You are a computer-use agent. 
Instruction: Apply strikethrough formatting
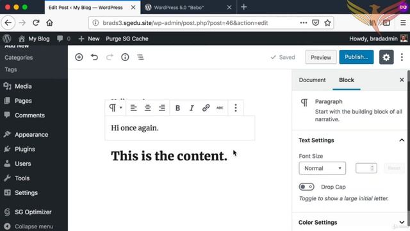(220, 108)
